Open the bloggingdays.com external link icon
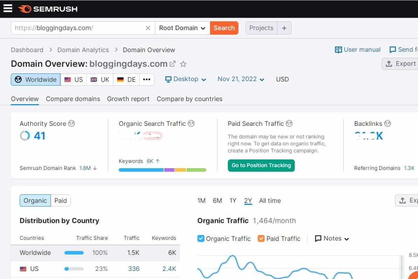This screenshot has height=279, width=418. (x=173, y=64)
